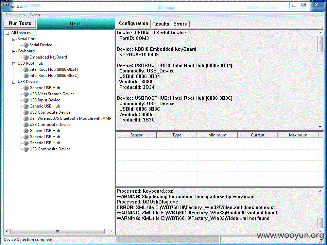Select the USB Devices tree node
The image size is (327, 245).
pyautogui.click(x=29, y=82)
